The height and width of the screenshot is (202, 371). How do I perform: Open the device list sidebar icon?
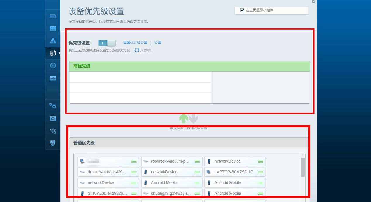tap(53, 16)
